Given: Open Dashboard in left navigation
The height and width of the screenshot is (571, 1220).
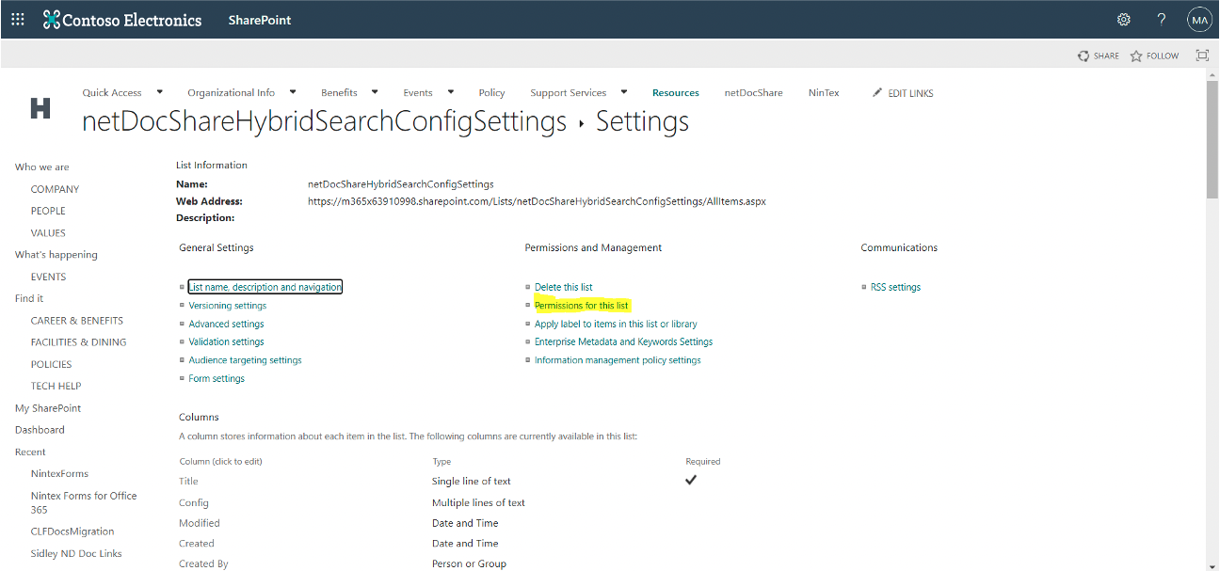Looking at the screenshot, I should pos(40,430).
